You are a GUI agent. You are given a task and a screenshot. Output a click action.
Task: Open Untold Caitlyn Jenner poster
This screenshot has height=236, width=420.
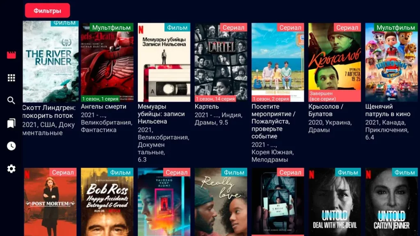pyautogui.click(x=392, y=202)
